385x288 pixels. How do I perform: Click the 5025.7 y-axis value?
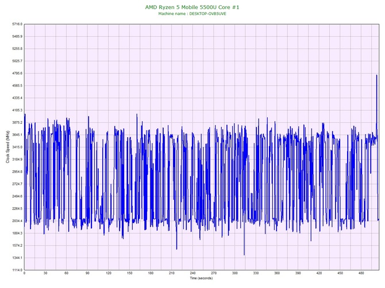tap(17, 61)
